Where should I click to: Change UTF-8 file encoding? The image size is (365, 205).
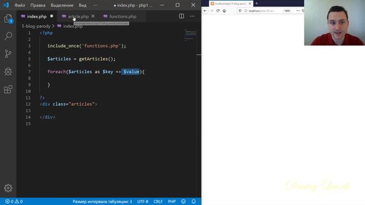pos(143,202)
